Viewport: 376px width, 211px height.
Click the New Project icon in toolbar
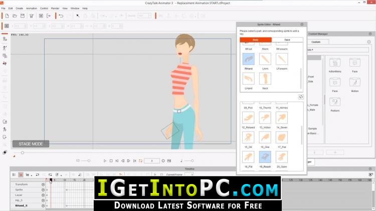pyautogui.click(x=6, y=16)
